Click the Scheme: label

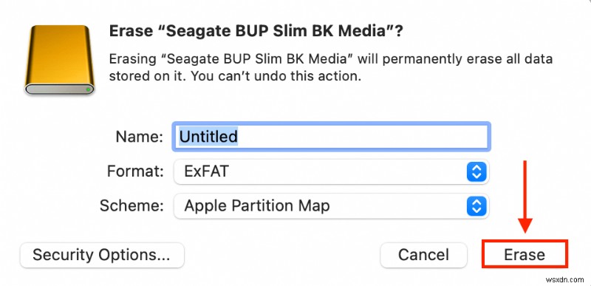131,206
